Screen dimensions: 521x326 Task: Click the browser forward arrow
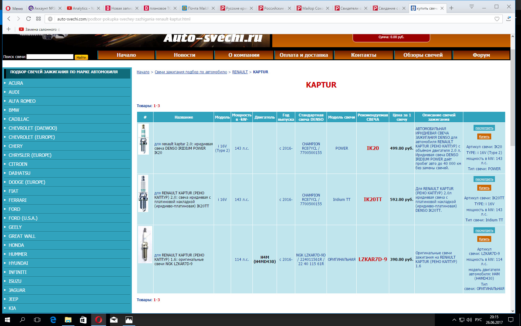[x=18, y=19]
